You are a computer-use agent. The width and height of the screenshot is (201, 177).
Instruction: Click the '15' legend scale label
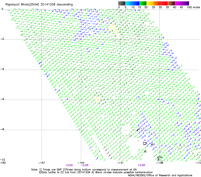(139, 7)
